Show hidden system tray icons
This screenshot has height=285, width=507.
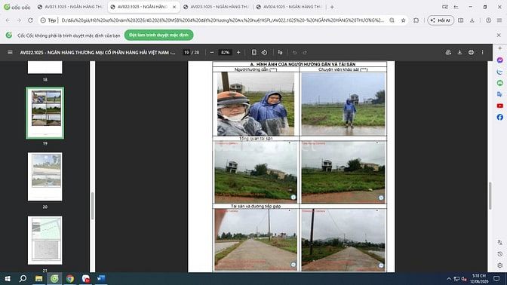pos(448,278)
